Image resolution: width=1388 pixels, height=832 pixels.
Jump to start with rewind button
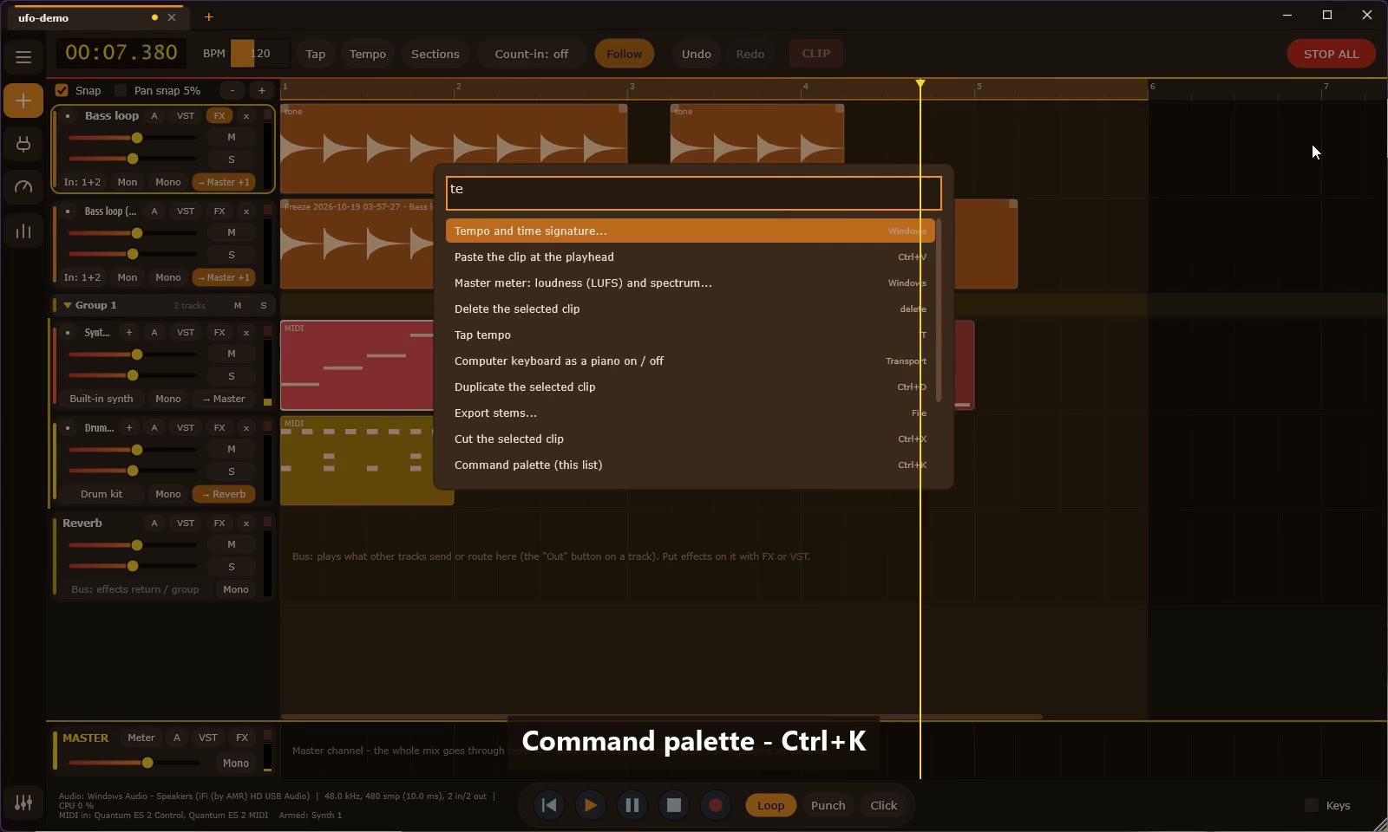(549, 805)
